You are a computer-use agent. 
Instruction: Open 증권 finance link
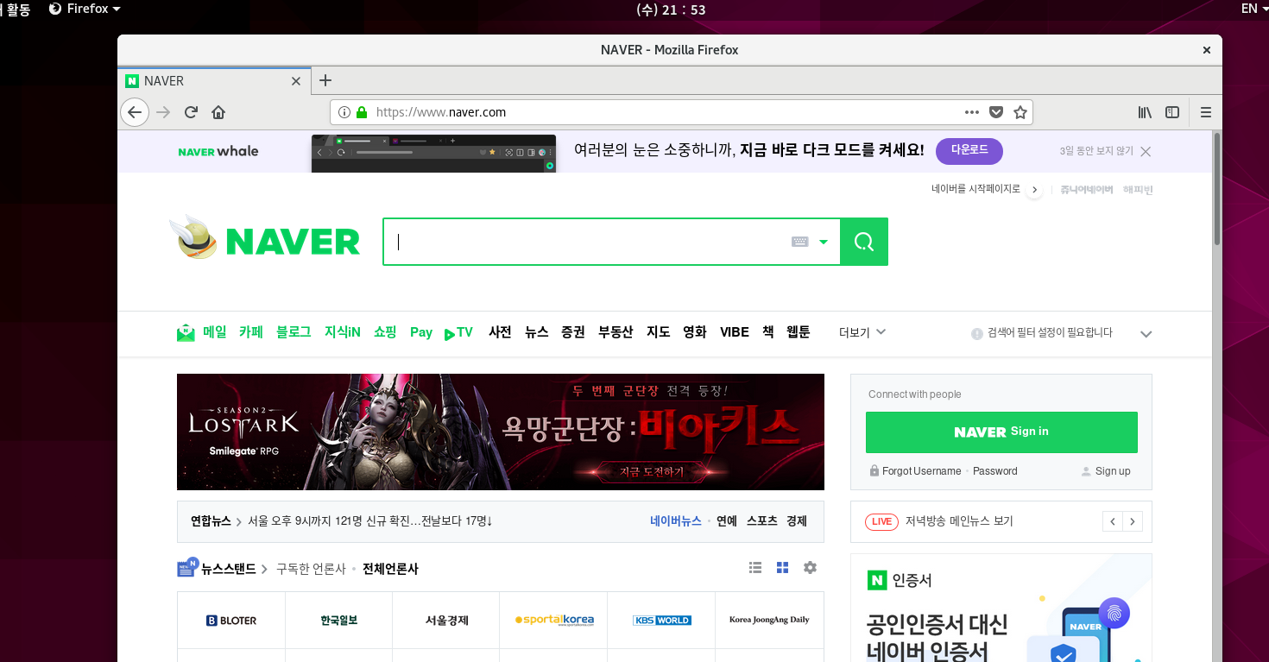(573, 332)
